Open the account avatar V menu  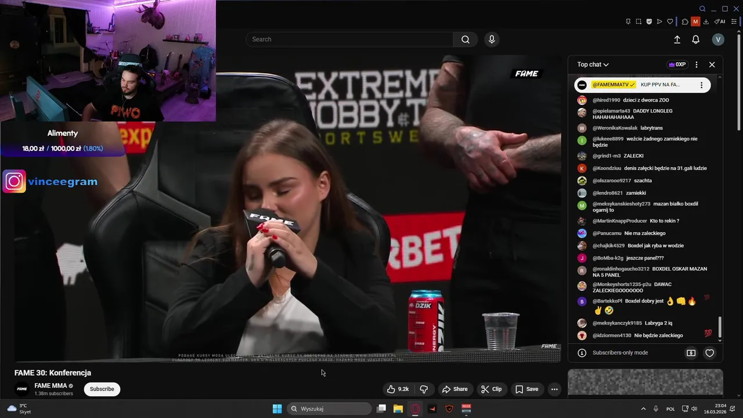tap(718, 39)
